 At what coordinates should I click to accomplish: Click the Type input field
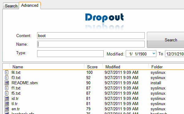[x=70, y=54]
